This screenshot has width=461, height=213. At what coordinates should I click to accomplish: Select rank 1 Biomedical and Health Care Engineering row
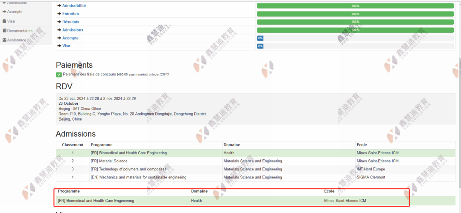click(x=256, y=153)
